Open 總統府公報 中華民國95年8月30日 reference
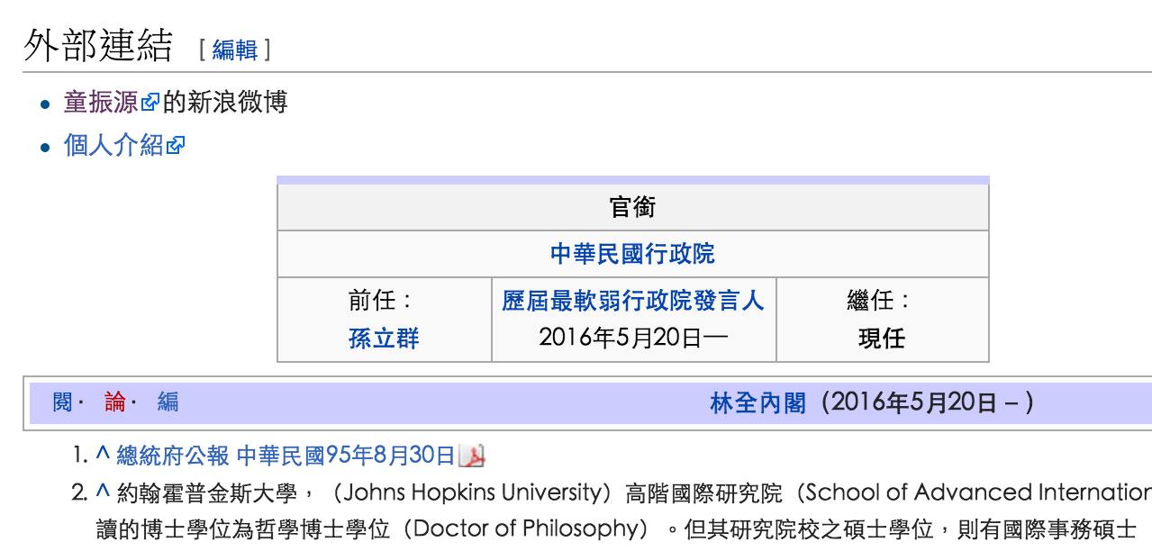The height and width of the screenshot is (560, 1152). pos(286,456)
